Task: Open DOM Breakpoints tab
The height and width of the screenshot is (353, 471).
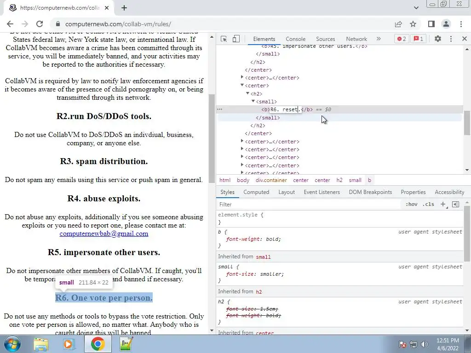Action: click(x=370, y=192)
